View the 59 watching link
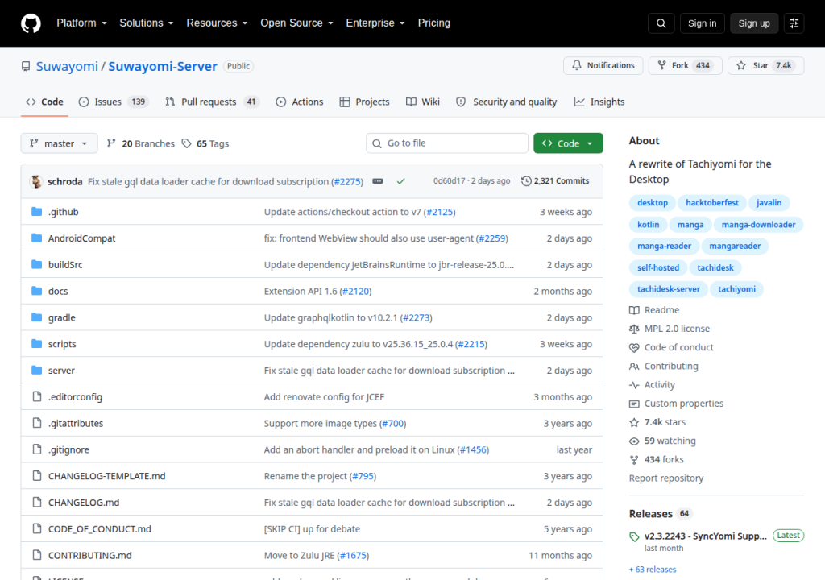This screenshot has width=825, height=580. [x=663, y=441]
